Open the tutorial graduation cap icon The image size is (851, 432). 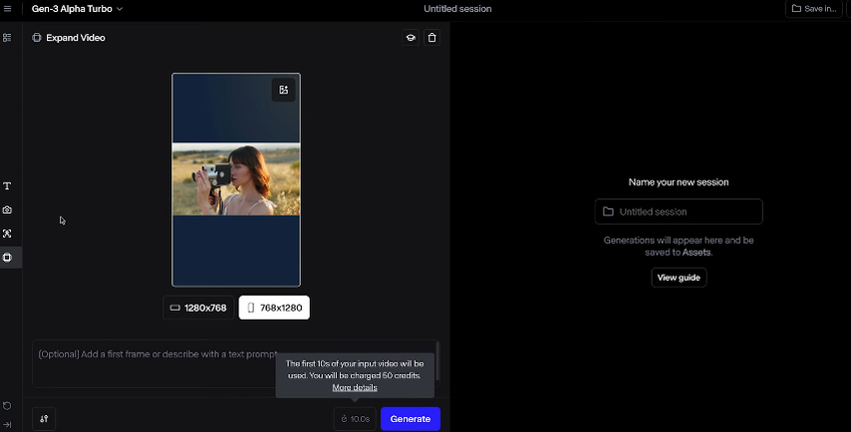(x=411, y=38)
